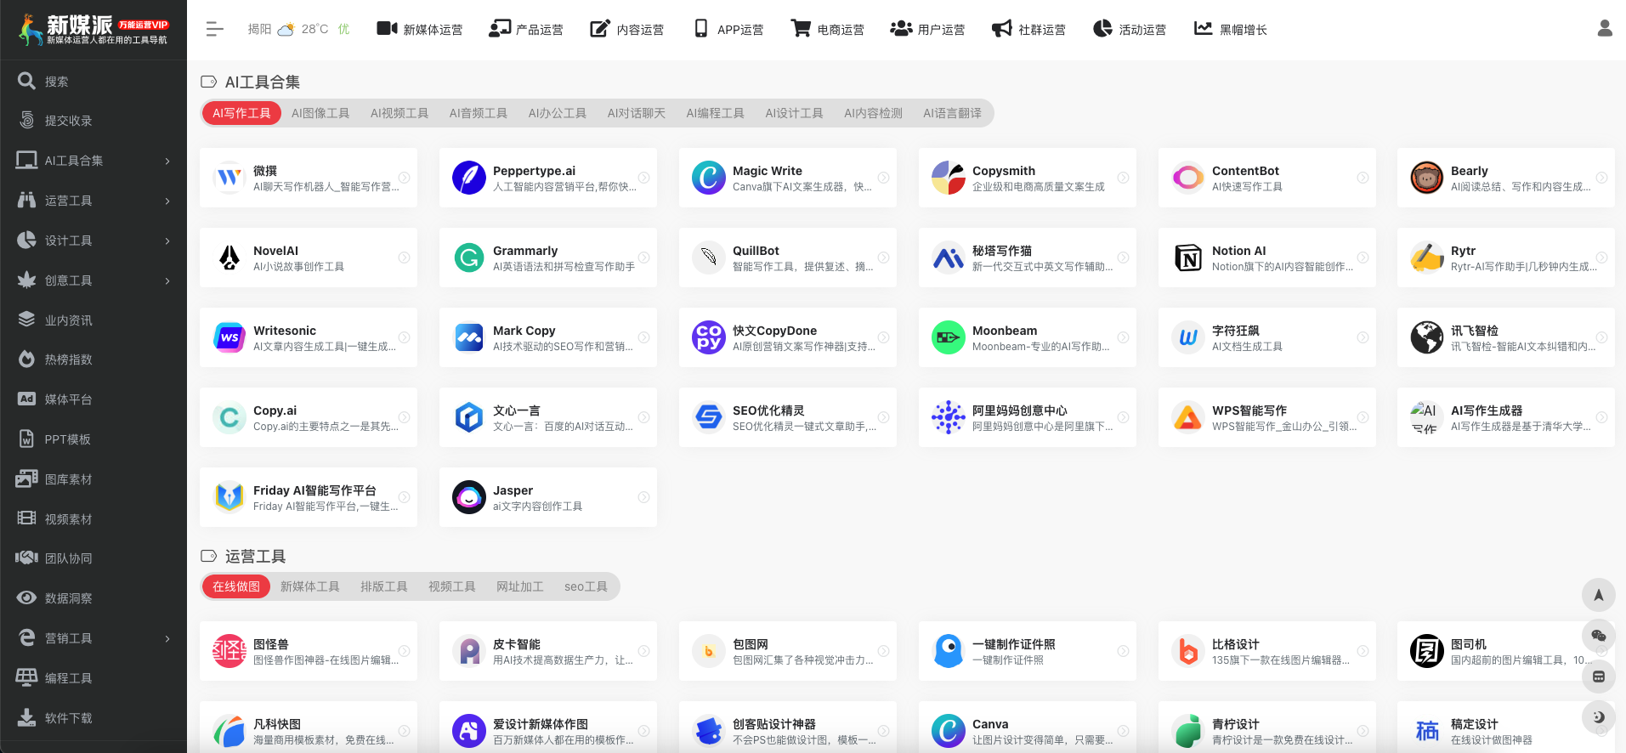Open the WeChat floating icon
This screenshot has height=753, width=1626.
pos(1598,636)
